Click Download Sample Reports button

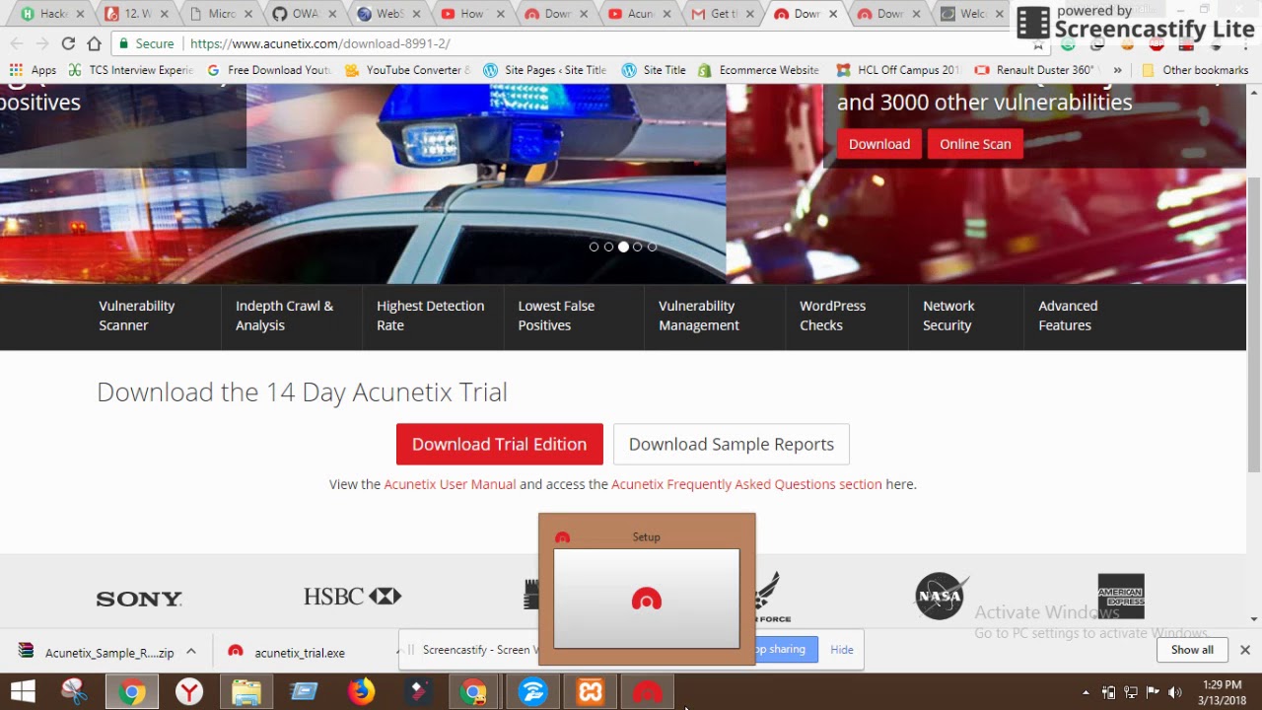click(732, 444)
